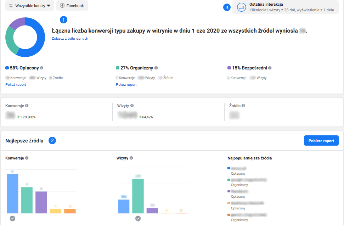Image resolution: width=344 pixels, height=225 pixels.
Task: Click the Najpopularniejsze źródła legend heading
Action: [250, 158]
